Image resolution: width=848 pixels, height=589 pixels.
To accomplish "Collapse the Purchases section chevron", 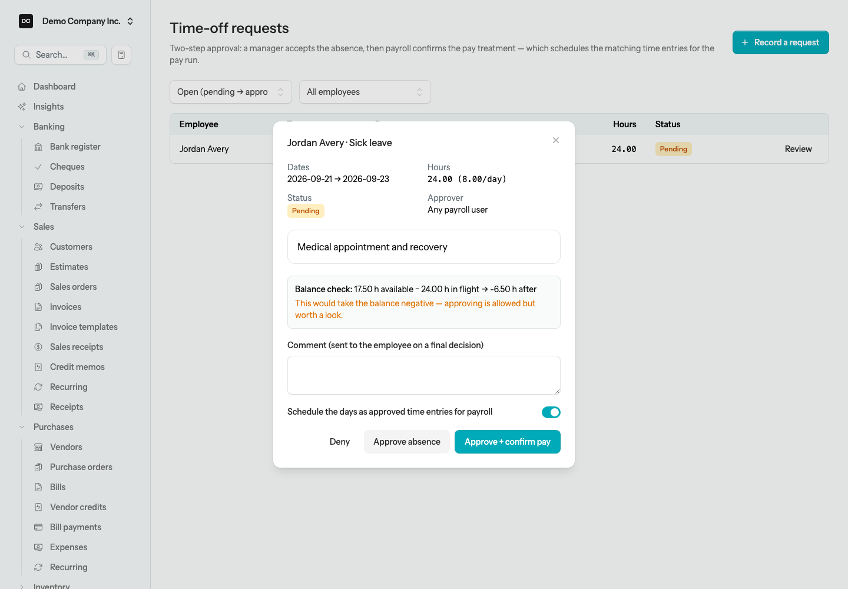I will 22,427.
